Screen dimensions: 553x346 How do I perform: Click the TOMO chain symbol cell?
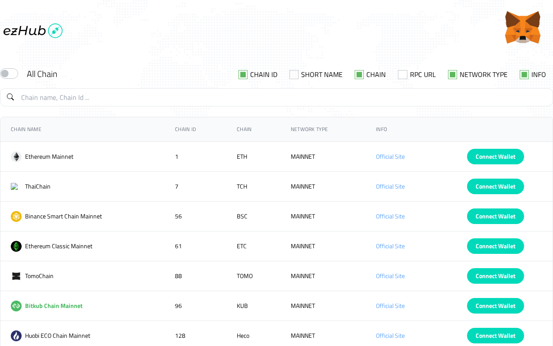(x=245, y=276)
